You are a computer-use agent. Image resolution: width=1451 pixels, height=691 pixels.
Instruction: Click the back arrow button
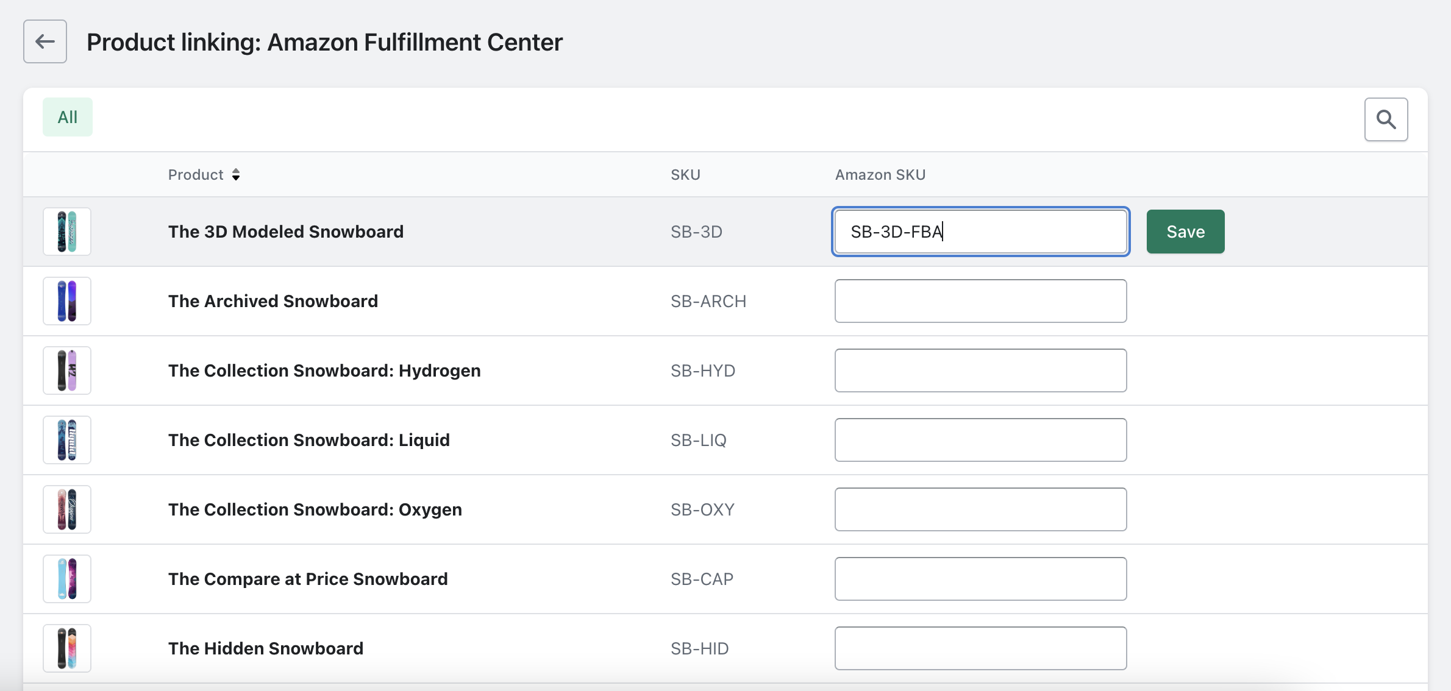click(45, 41)
